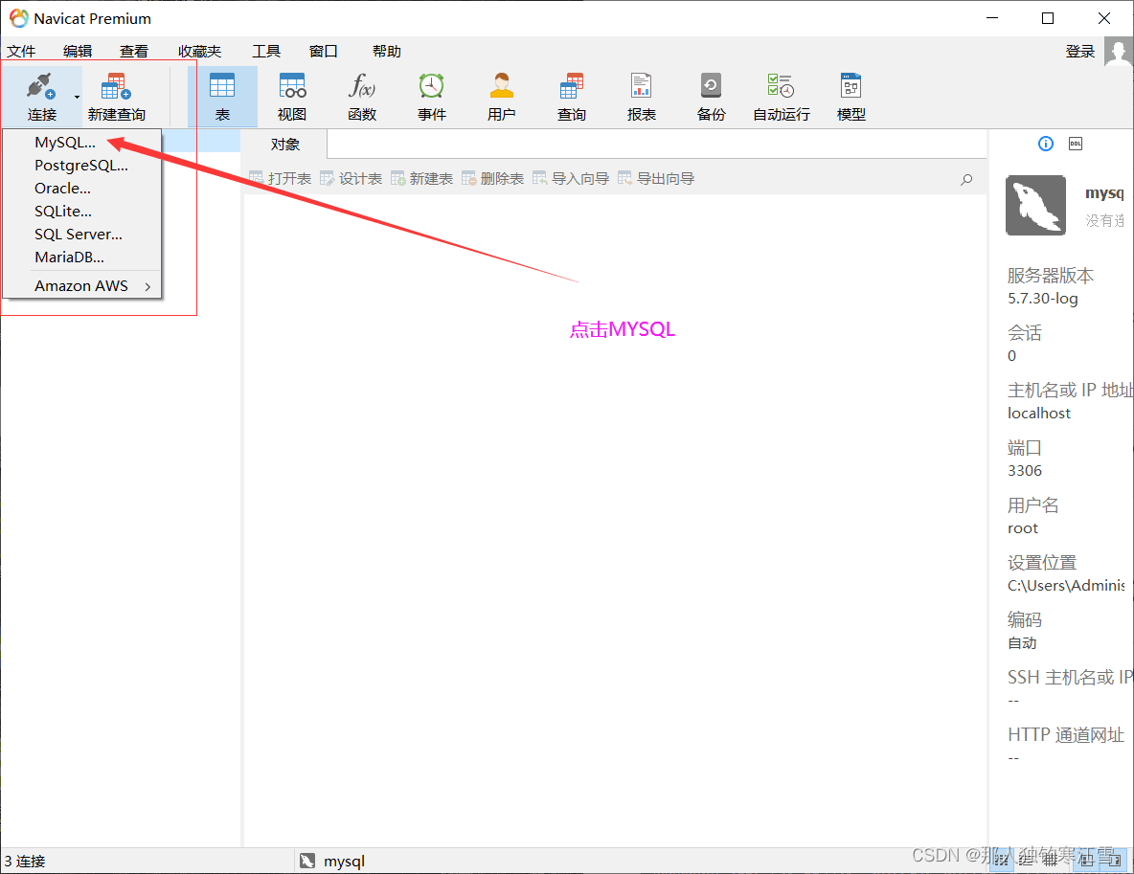Image resolution: width=1134 pixels, height=874 pixels.
Task: Open the 文件 menu
Action: click(x=21, y=52)
